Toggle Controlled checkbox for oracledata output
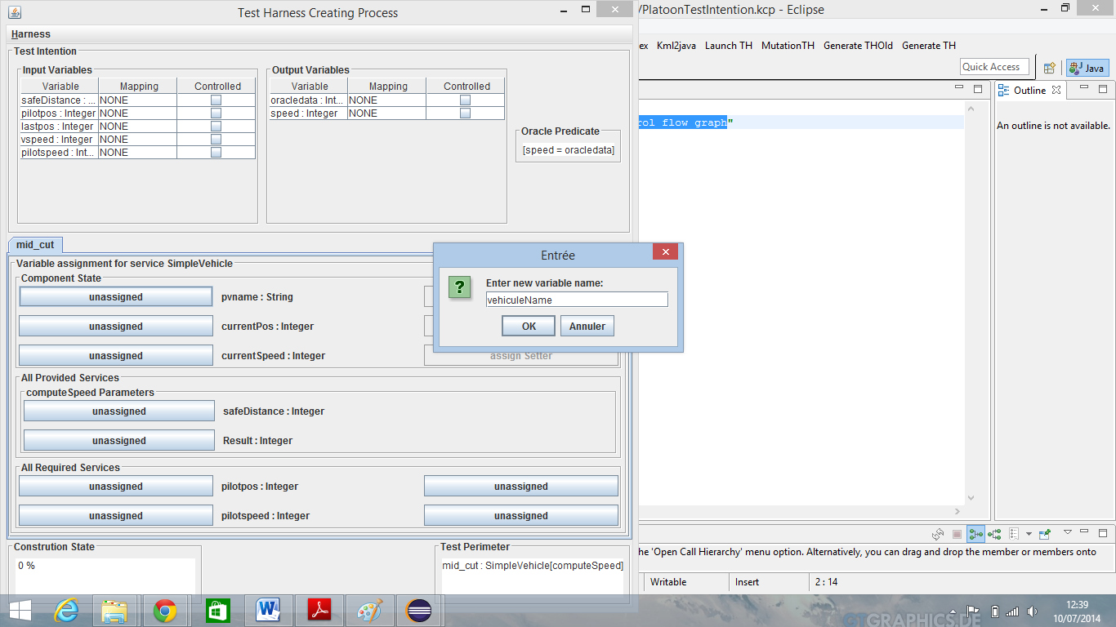Screen dimensions: 1116x627 coord(466,100)
